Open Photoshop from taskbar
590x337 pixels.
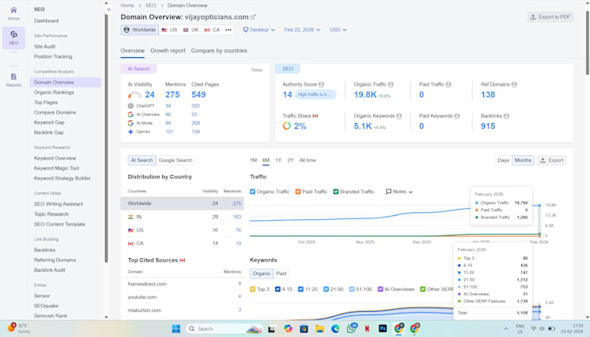point(383,328)
